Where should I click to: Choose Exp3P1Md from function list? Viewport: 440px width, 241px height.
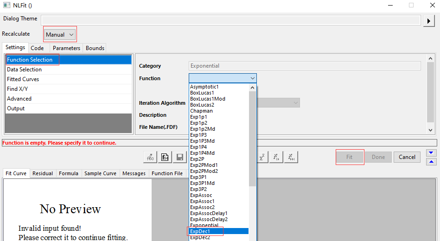coord(219,183)
